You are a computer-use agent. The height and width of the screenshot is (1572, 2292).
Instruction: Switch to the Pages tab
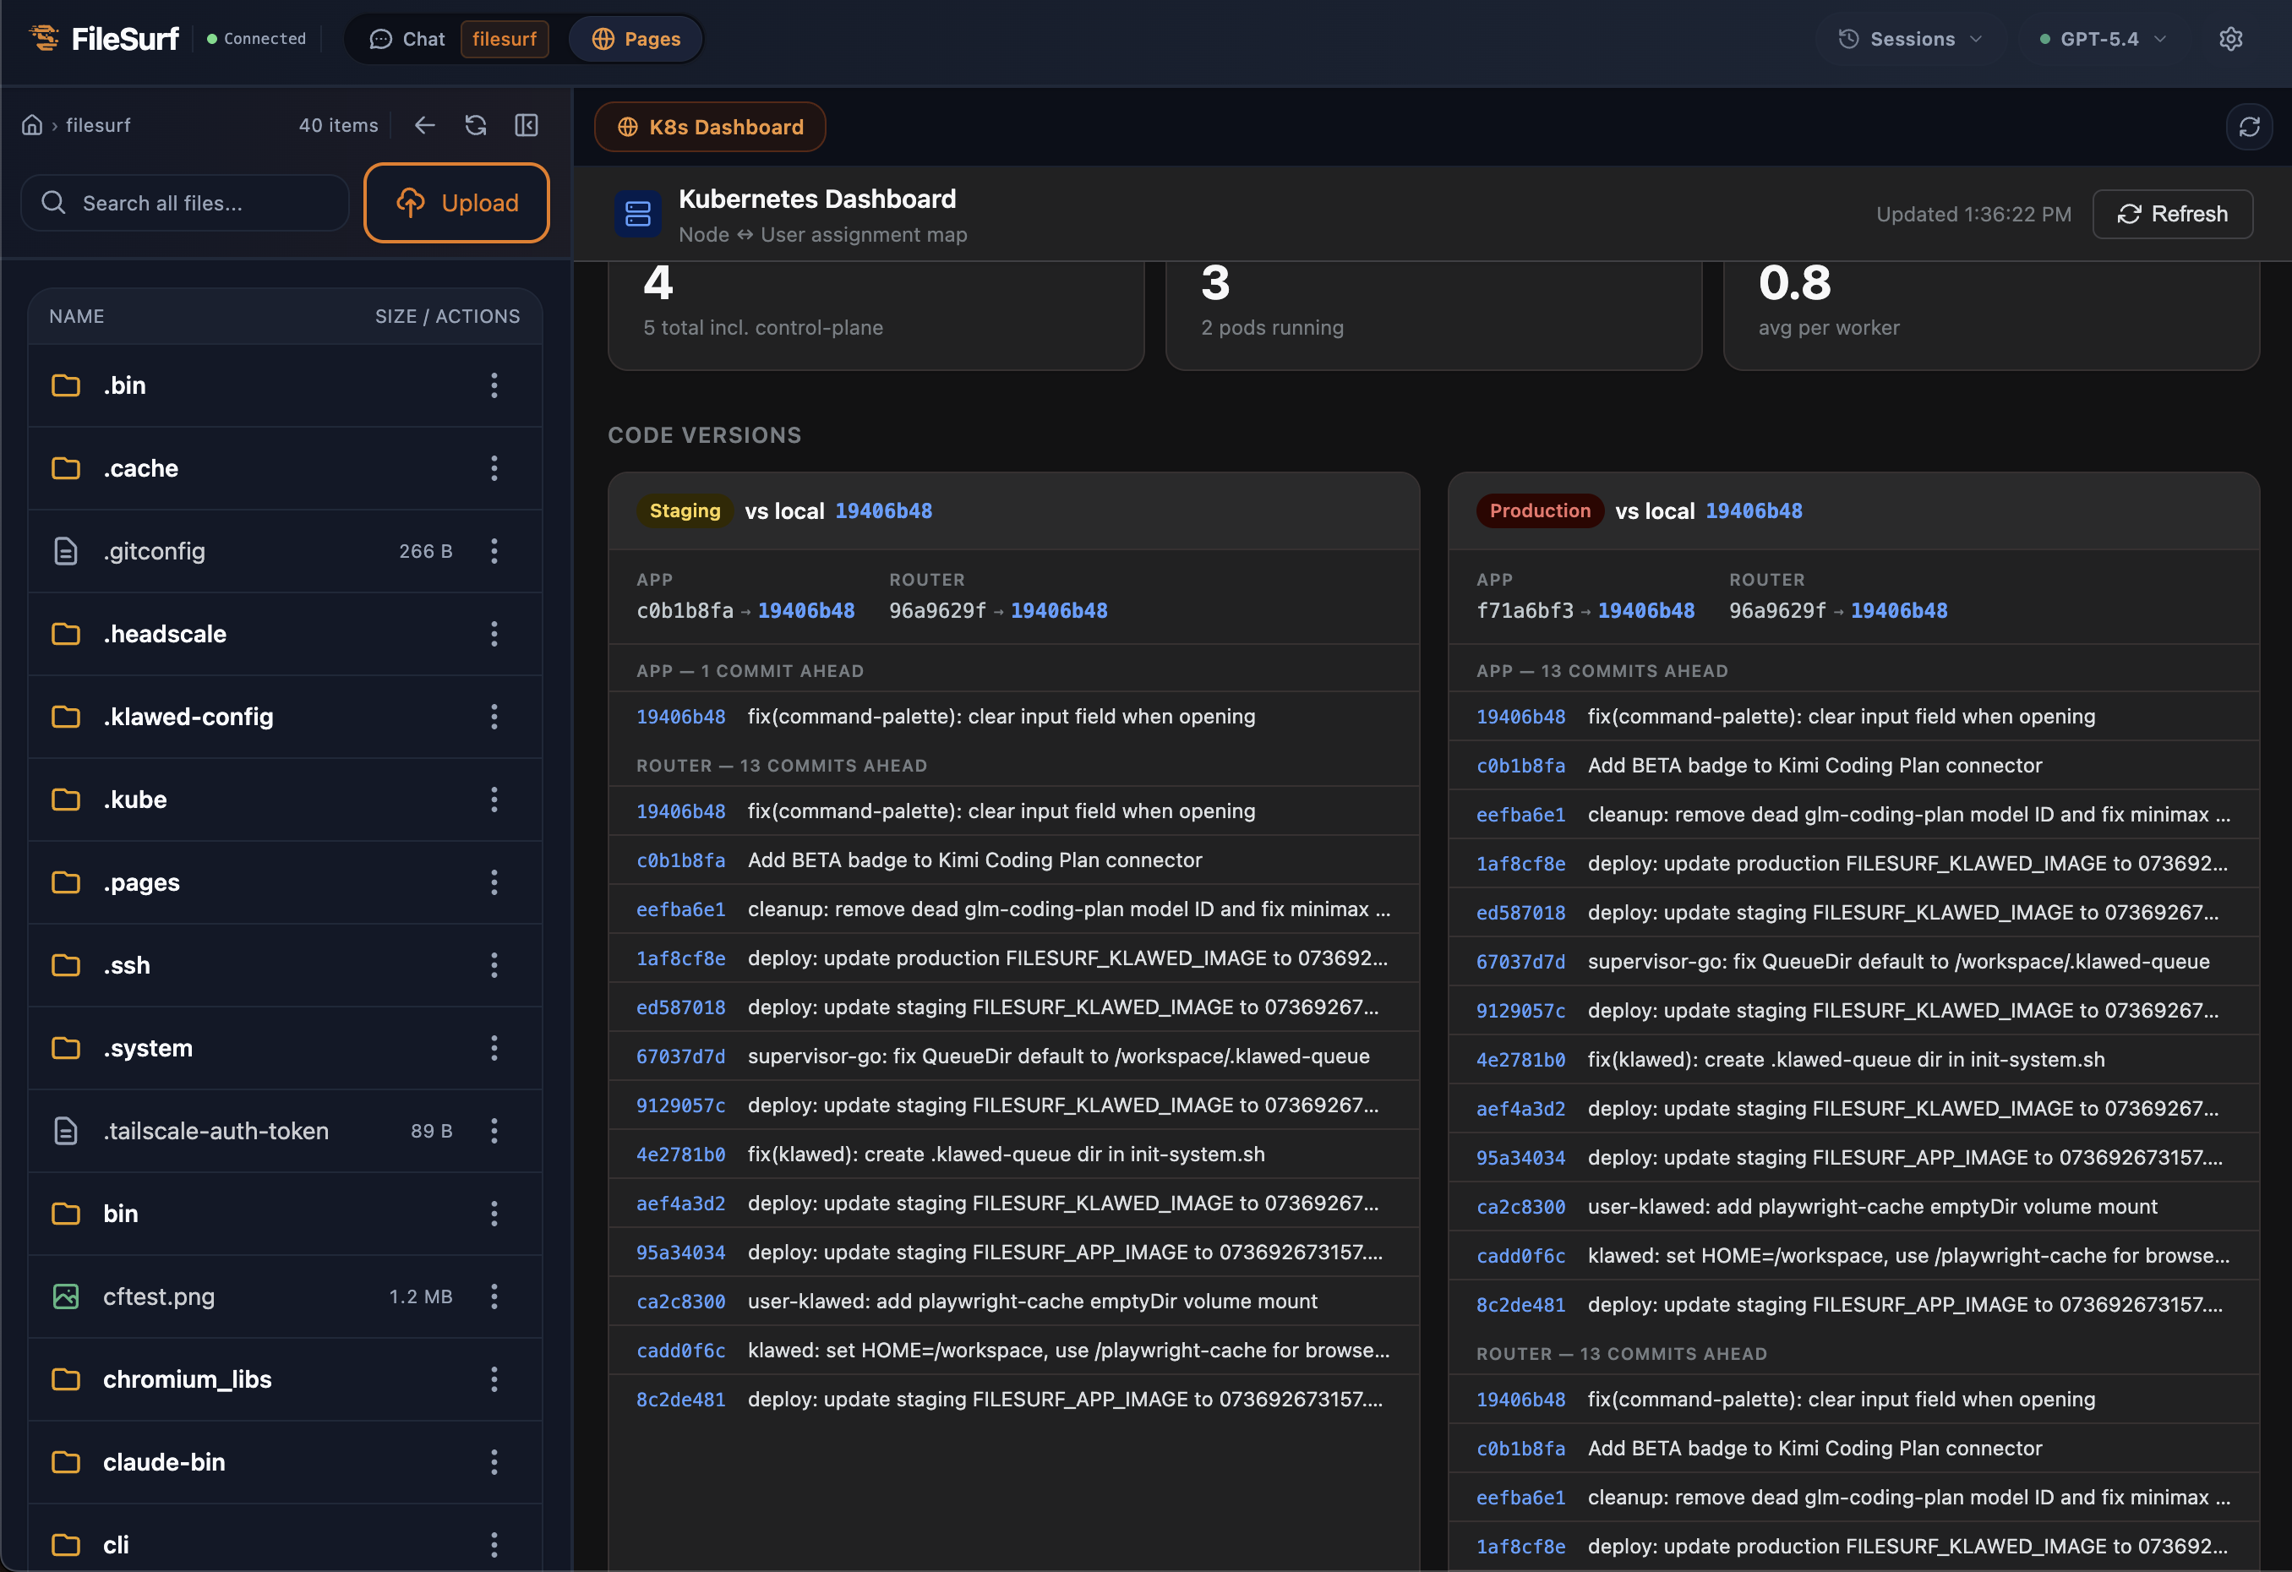pyautogui.click(x=636, y=39)
